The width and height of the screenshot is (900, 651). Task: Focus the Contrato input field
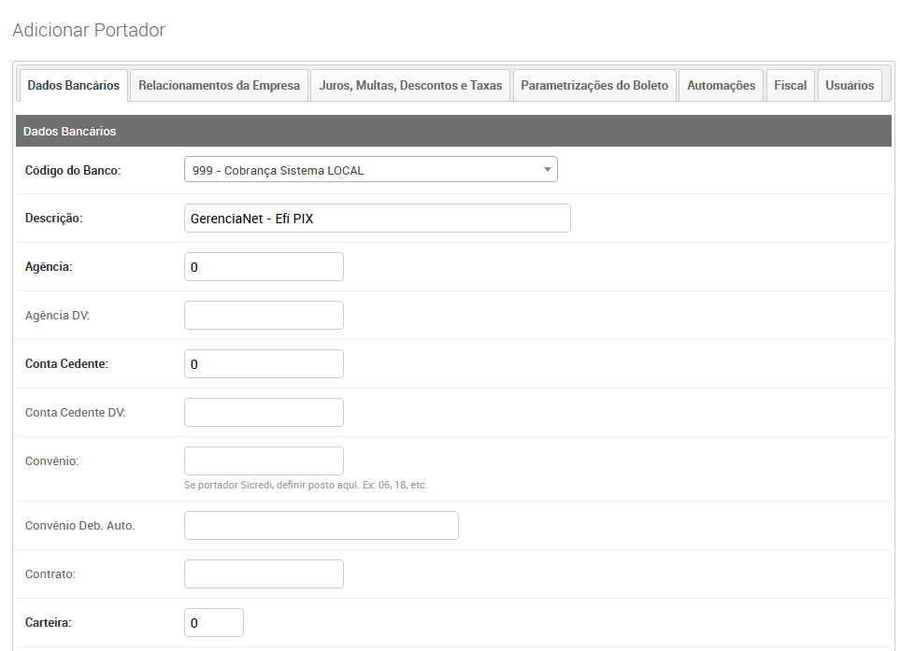click(x=264, y=573)
